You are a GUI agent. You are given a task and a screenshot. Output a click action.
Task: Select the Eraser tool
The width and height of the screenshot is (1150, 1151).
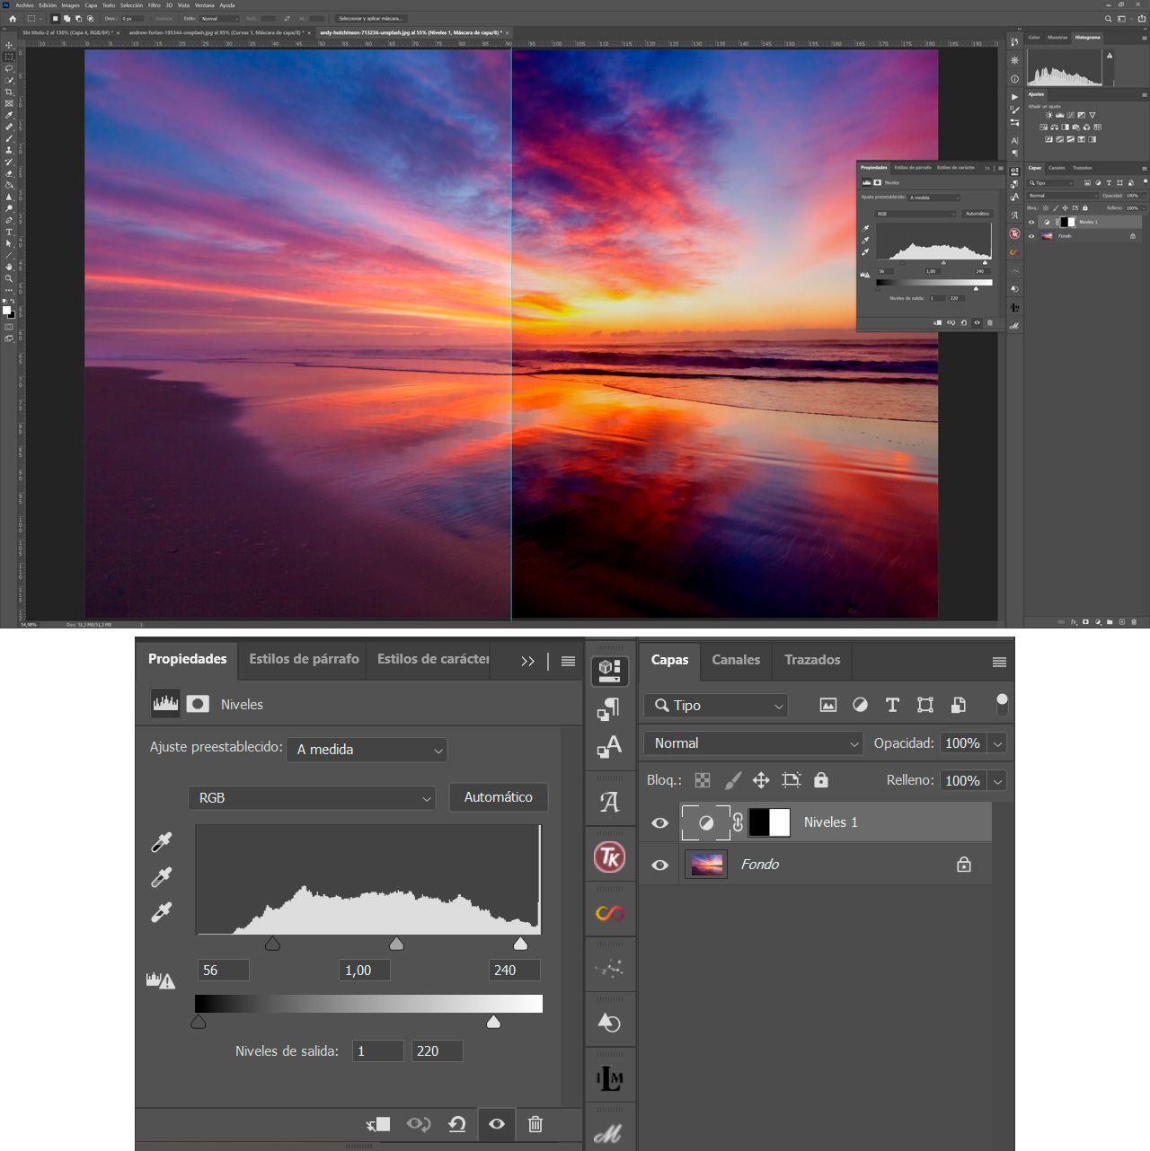click(9, 173)
